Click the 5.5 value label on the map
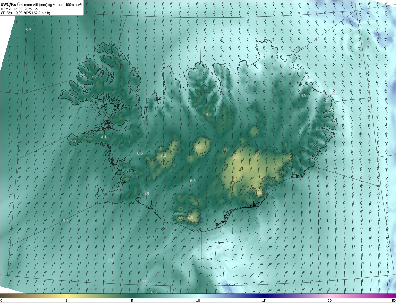396x303 pixels. point(28,30)
